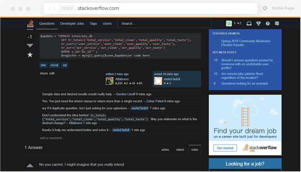Select the php tag
The image size is (301, 172).
point(43,65)
